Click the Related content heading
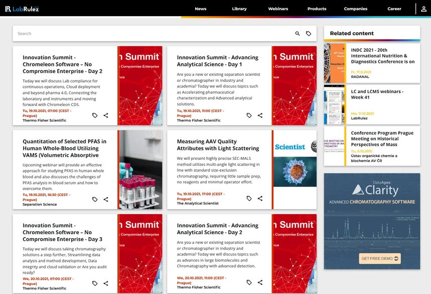 pyautogui.click(x=352, y=33)
